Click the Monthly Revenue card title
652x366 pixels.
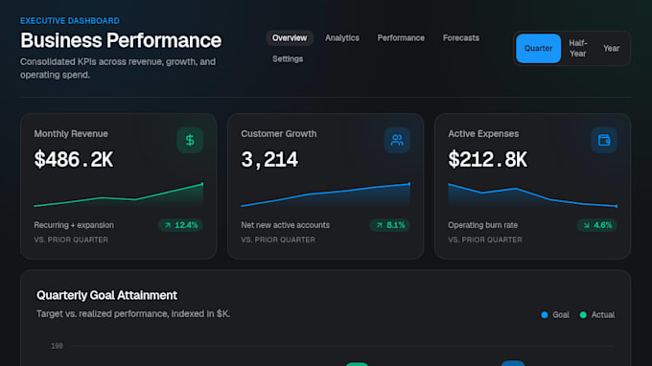tap(71, 134)
